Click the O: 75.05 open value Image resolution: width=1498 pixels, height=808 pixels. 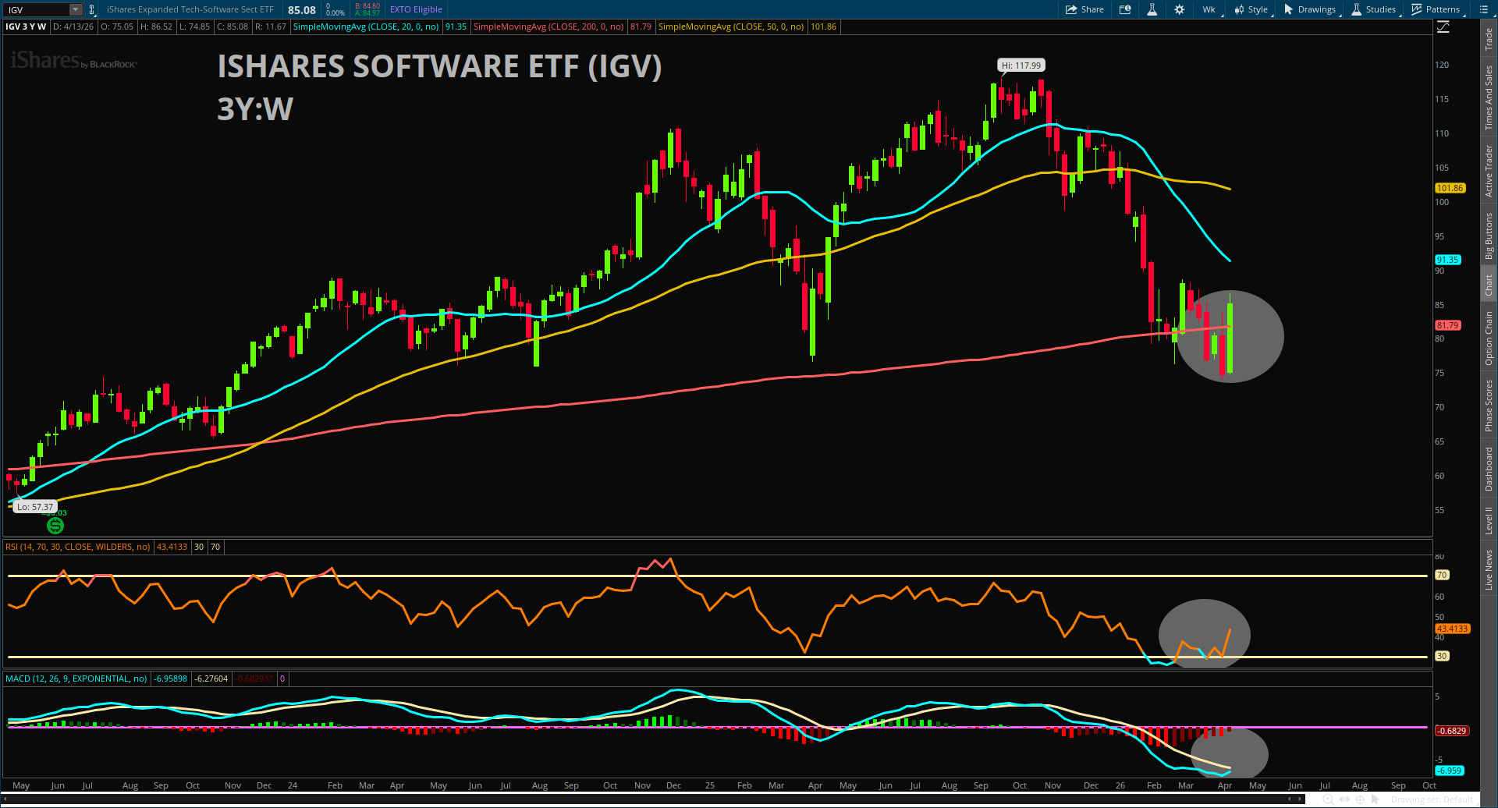[117, 27]
